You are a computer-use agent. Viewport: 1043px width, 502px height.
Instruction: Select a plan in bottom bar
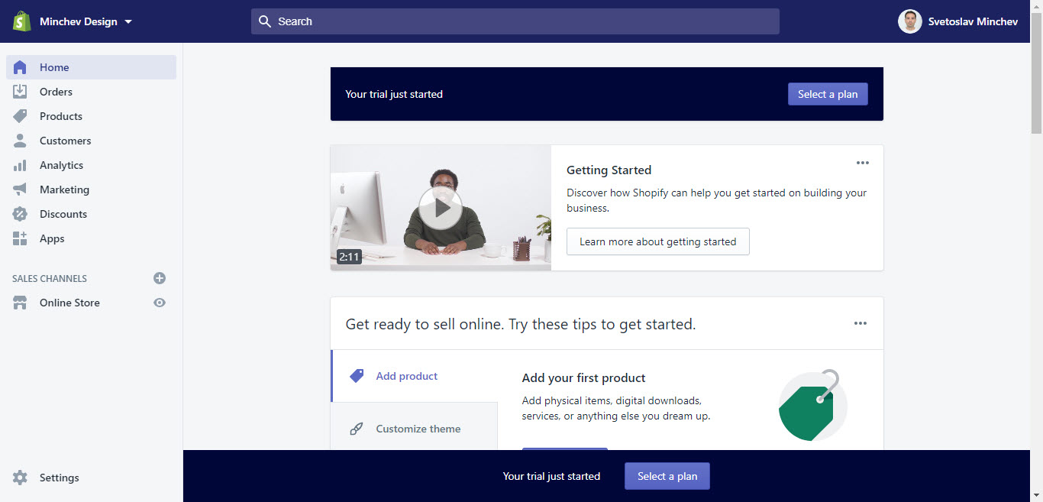(x=667, y=476)
